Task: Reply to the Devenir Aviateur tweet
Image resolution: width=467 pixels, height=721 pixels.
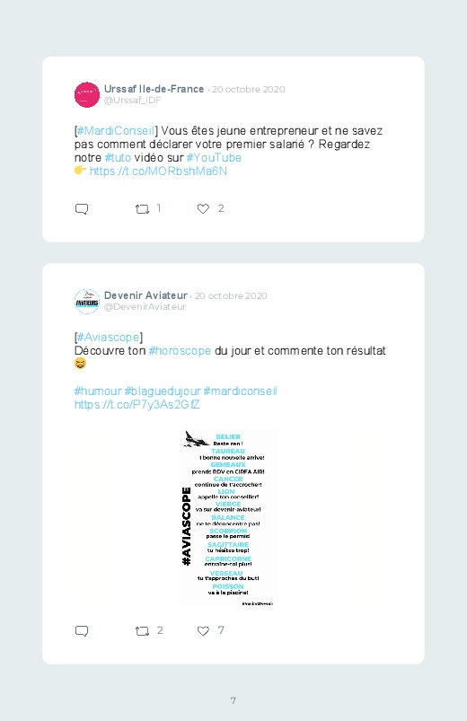Action: (82, 631)
